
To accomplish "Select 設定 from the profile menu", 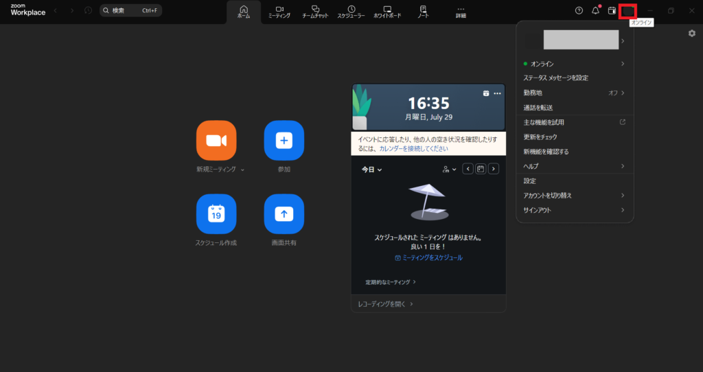I will click(530, 181).
